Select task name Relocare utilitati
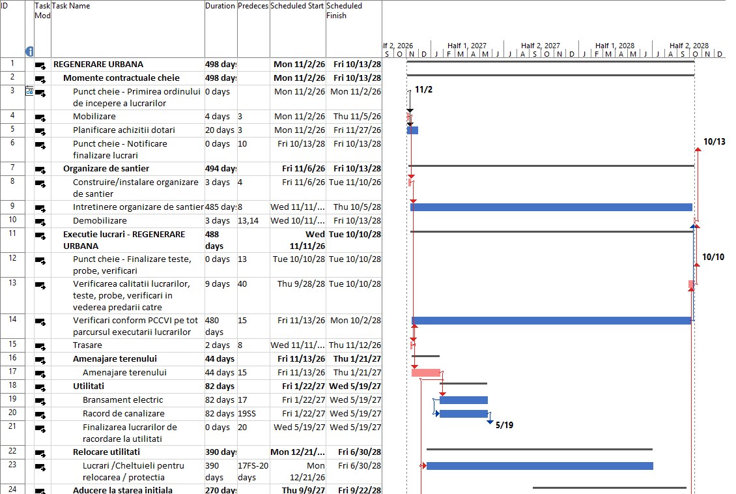Image resolution: width=736 pixels, height=494 pixels. point(106,452)
